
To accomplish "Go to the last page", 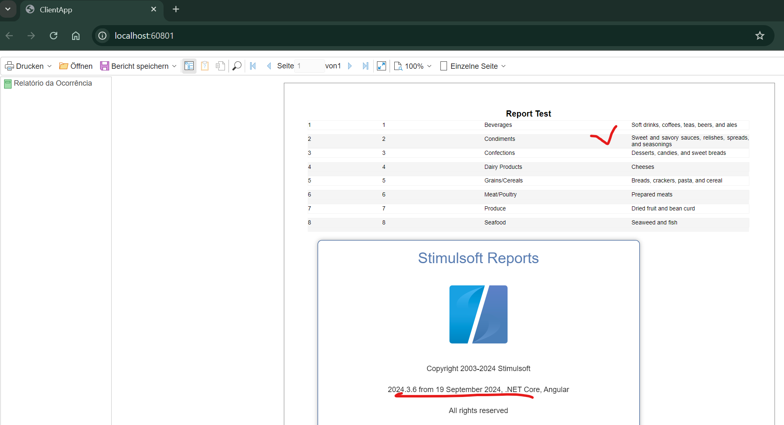I will (x=365, y=66).
